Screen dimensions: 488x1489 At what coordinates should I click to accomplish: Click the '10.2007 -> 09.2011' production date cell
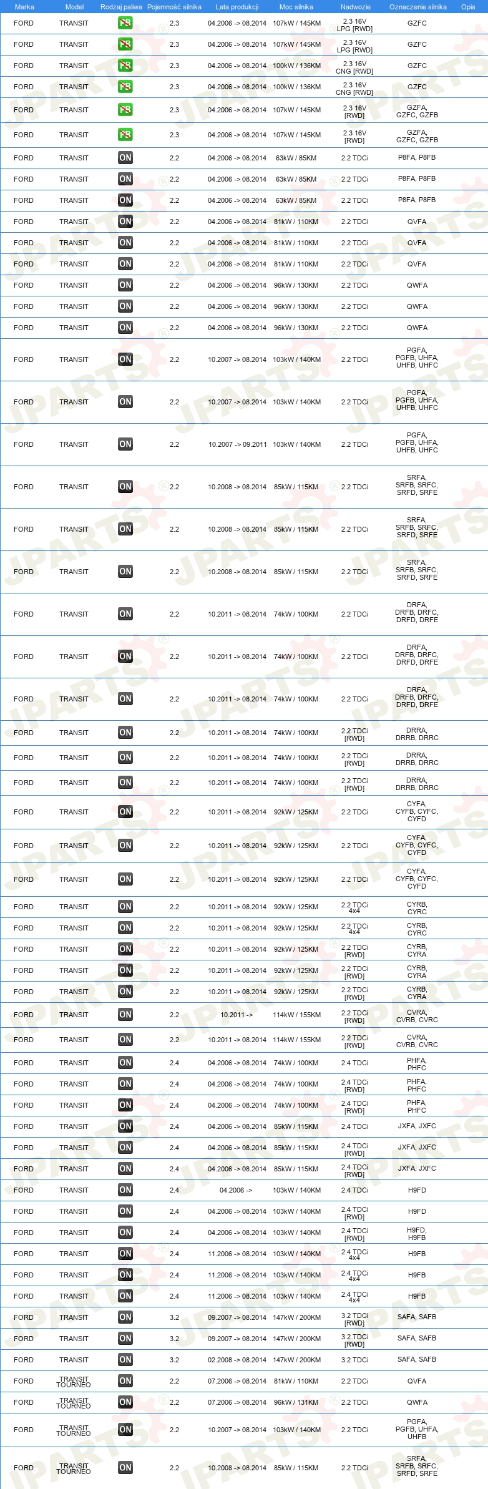tap(237, 444)
